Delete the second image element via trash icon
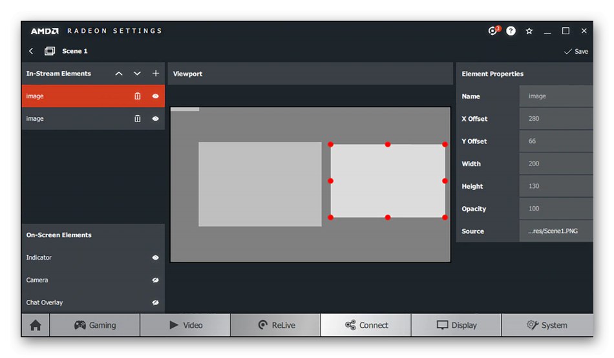 coord(138,118)
